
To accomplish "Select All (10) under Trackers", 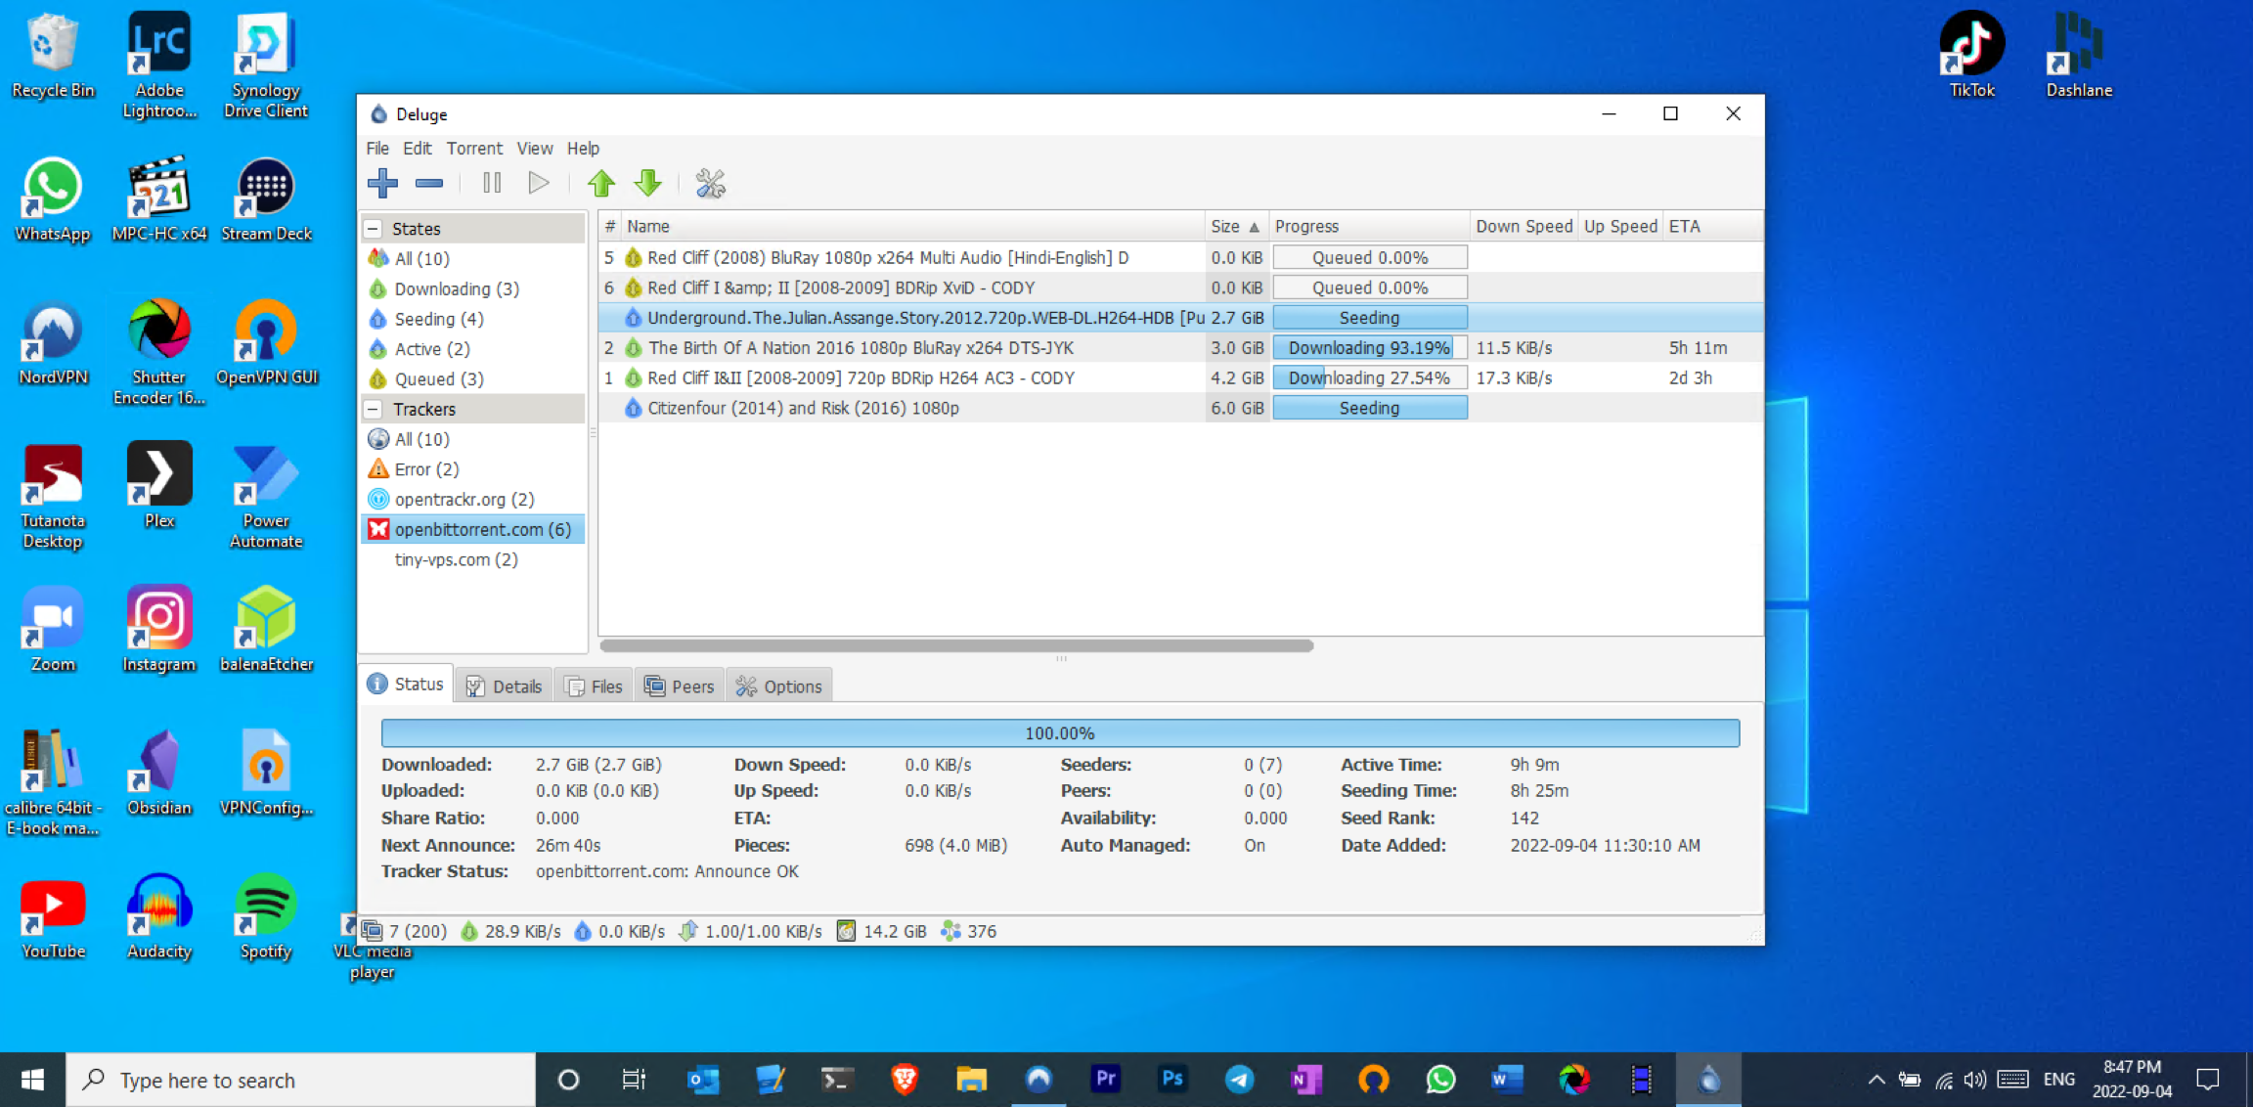I will click(x=421, y=439).
